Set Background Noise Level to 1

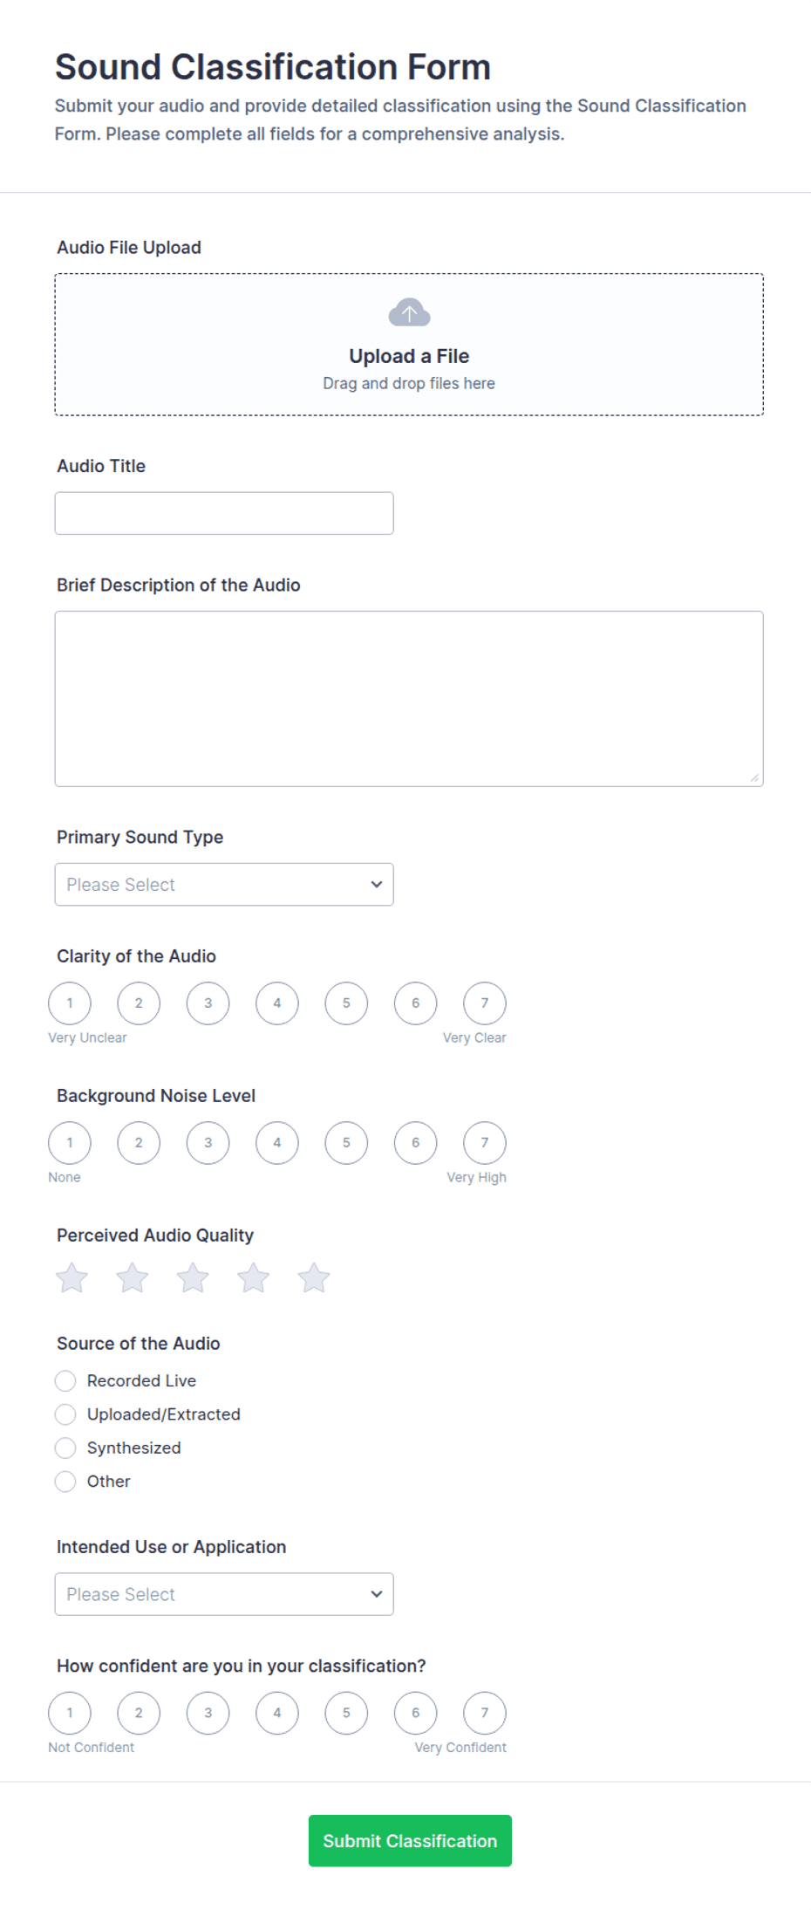click(70, 1142)
